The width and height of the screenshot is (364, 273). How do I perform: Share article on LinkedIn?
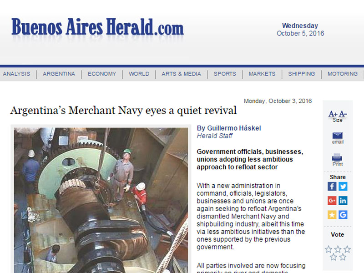click(x=343, y=201)
